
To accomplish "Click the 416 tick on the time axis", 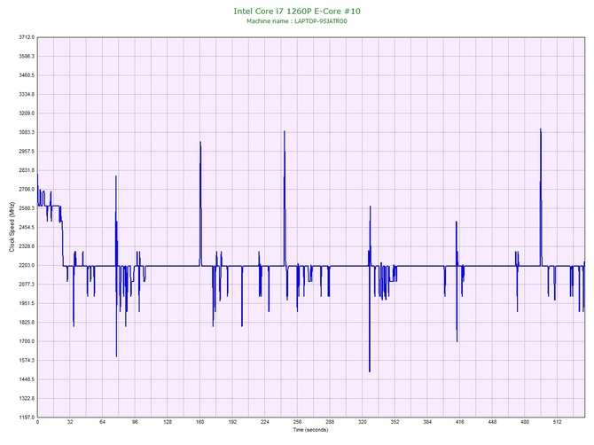I will (x=460, y=422).
